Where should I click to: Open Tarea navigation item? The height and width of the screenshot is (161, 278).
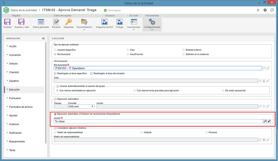tap(12, 150)
